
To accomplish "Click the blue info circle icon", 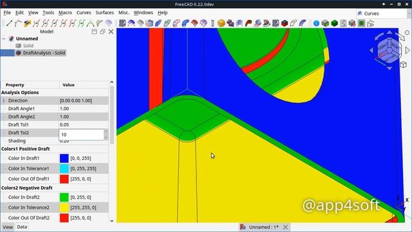I will tap(316, 23).
